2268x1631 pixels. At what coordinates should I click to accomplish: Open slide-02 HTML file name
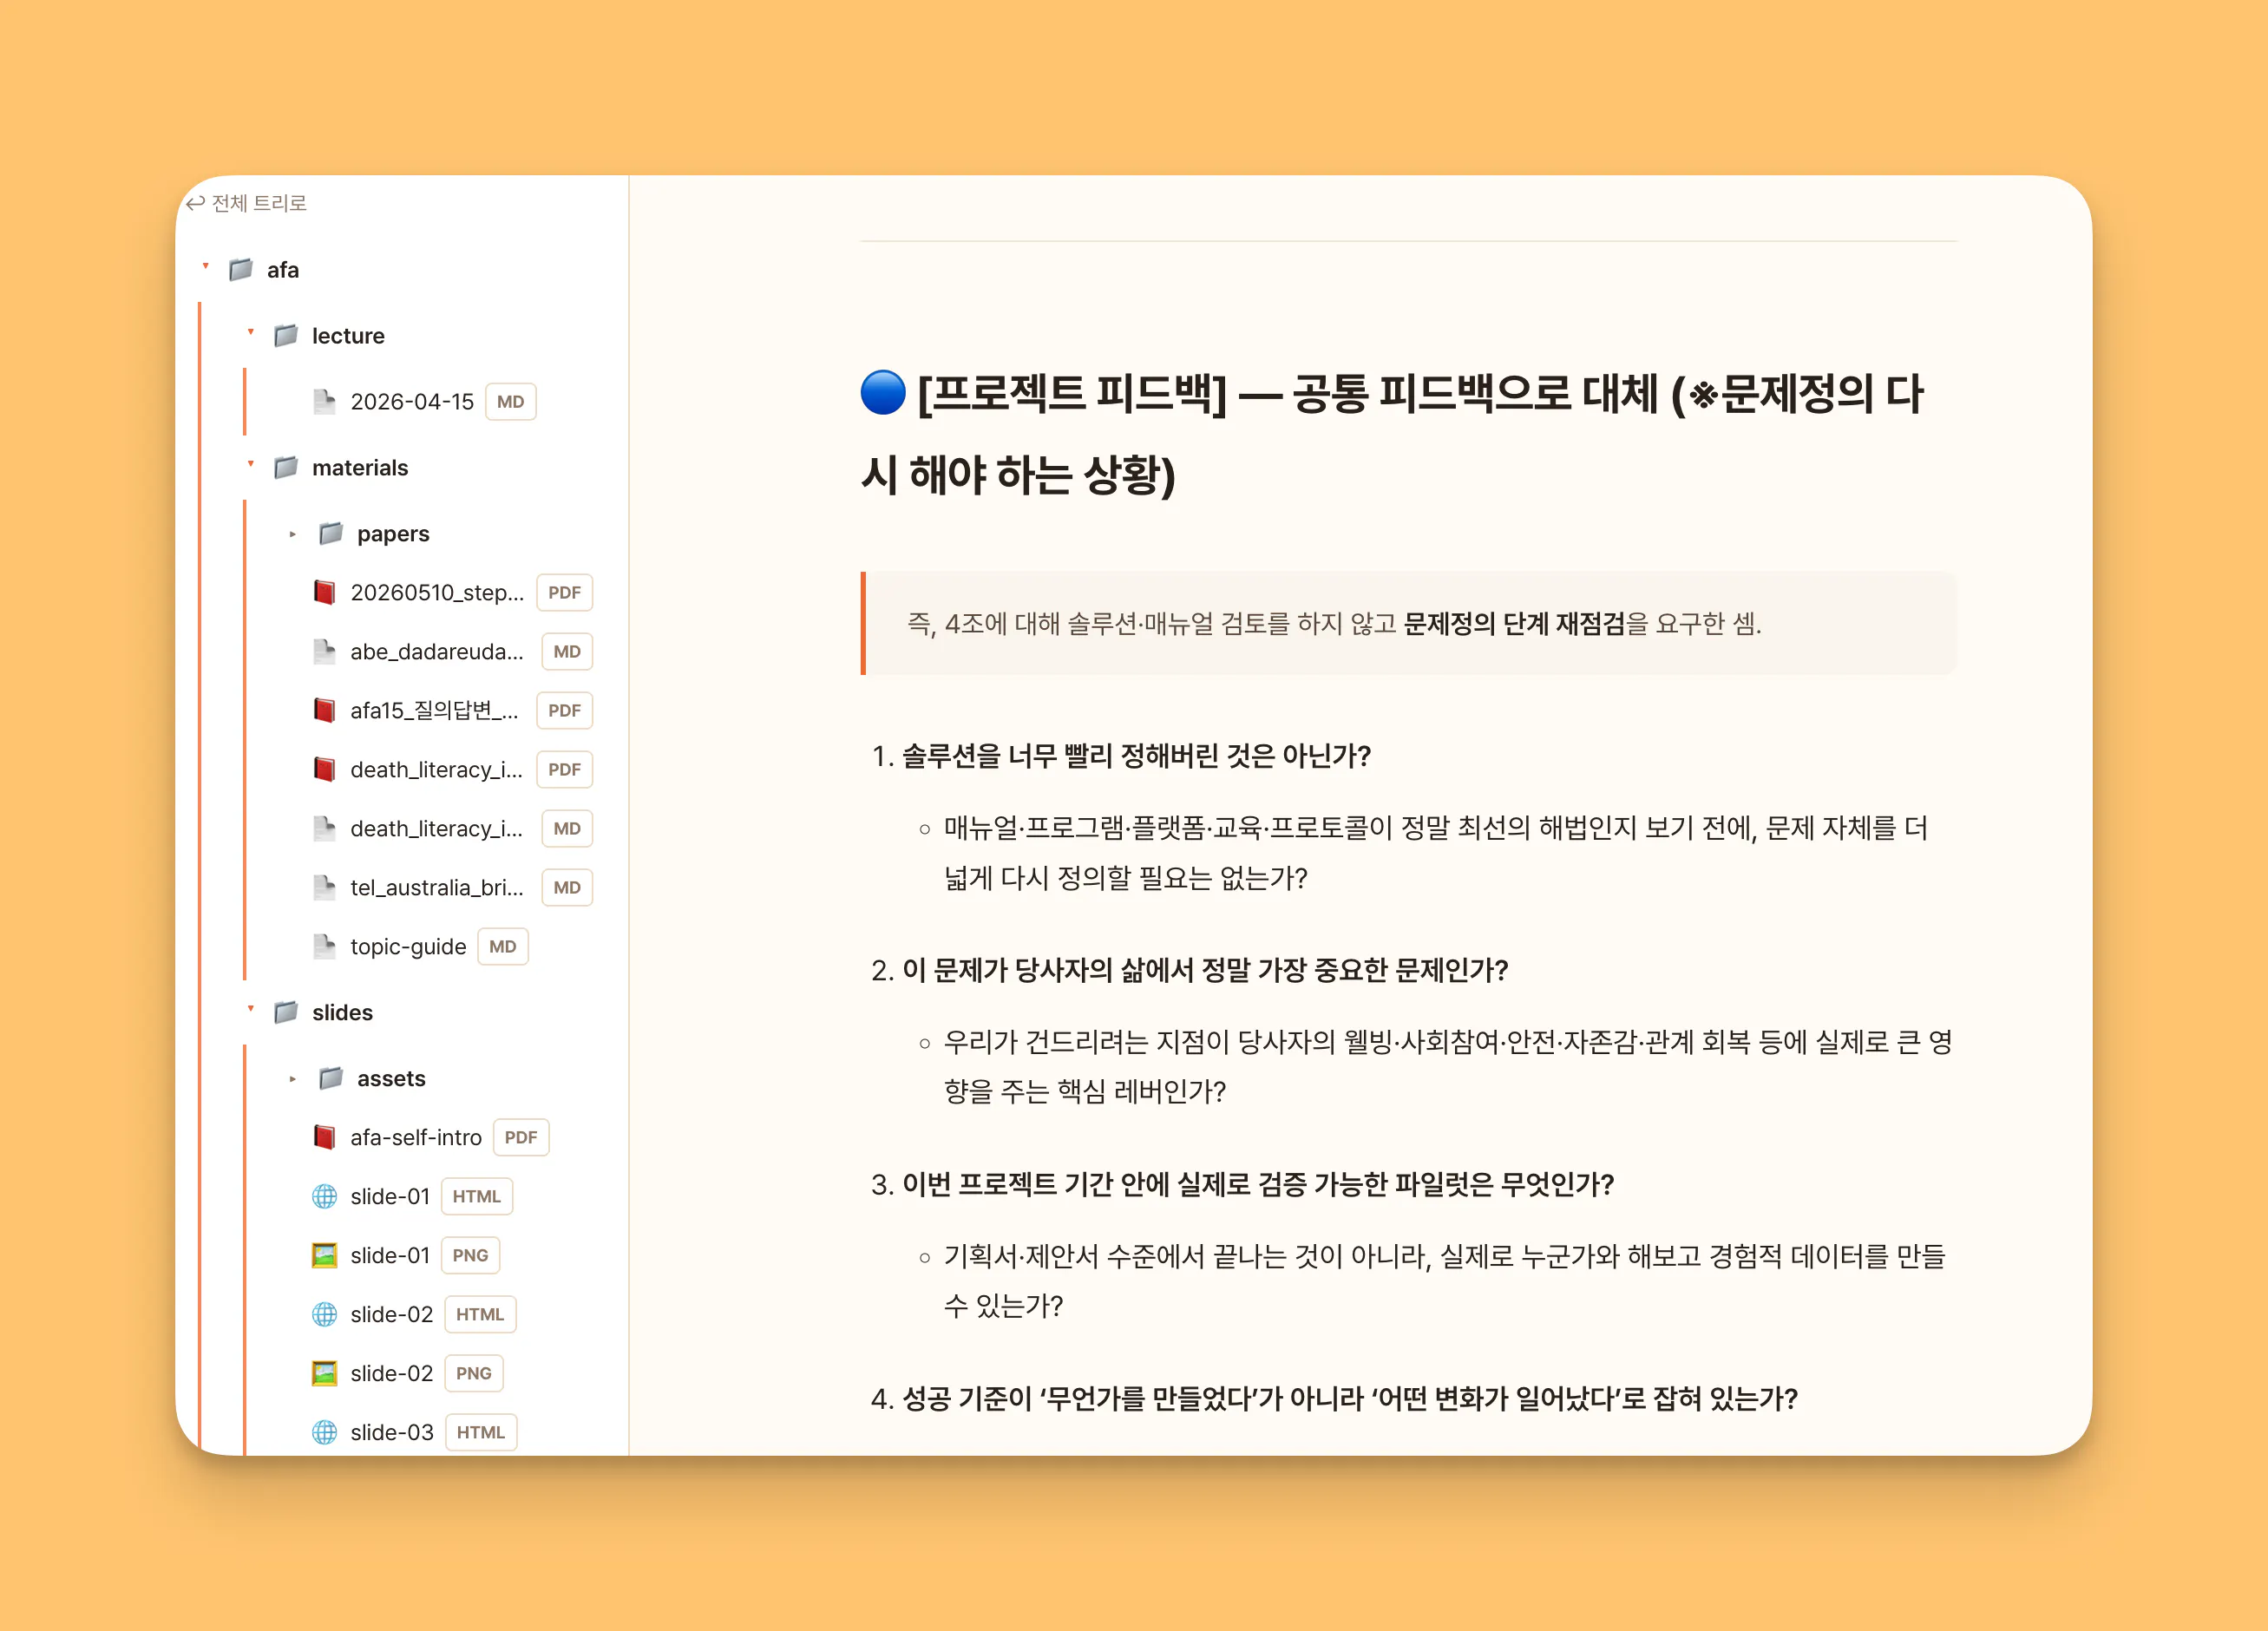(x=392, y=1315)
